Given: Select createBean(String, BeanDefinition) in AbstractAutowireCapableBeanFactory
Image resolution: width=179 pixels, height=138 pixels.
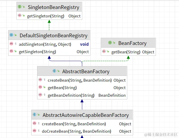Looking at the screenshot, I should click(x=74, y=124).
